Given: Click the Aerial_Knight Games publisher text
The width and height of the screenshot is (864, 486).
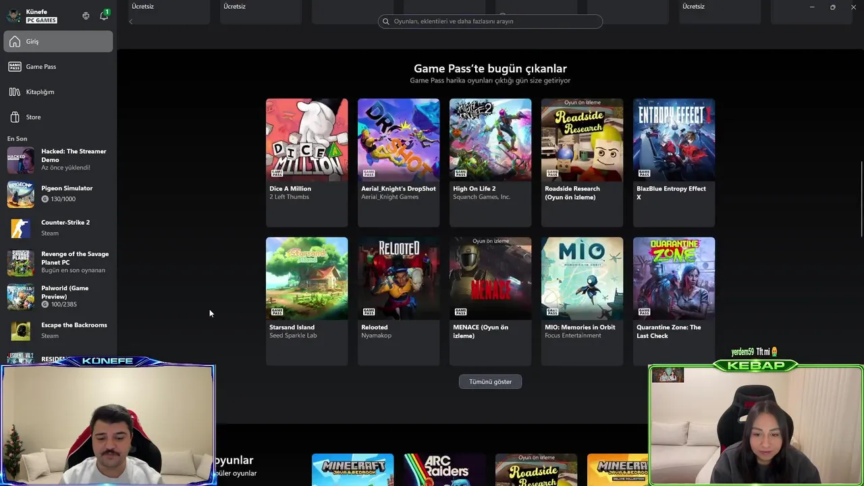Looking at the screenshot, I should point(389,197).
